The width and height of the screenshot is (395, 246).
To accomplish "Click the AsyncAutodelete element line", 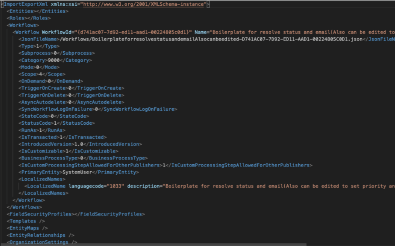I will [72, 102].
